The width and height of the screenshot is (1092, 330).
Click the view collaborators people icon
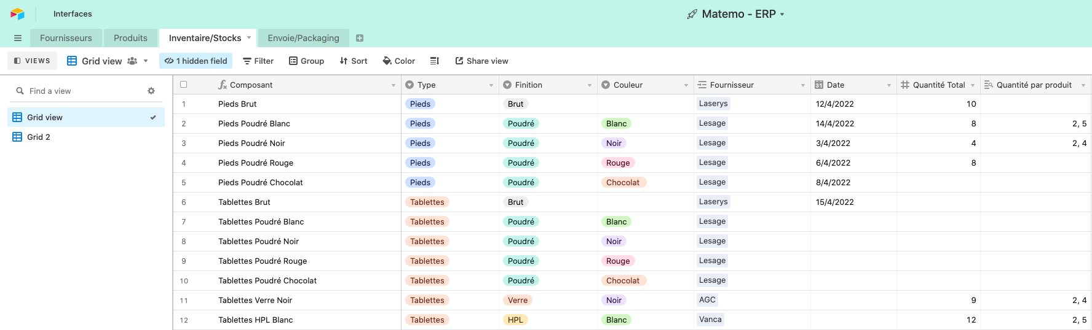tap(132, 61)
